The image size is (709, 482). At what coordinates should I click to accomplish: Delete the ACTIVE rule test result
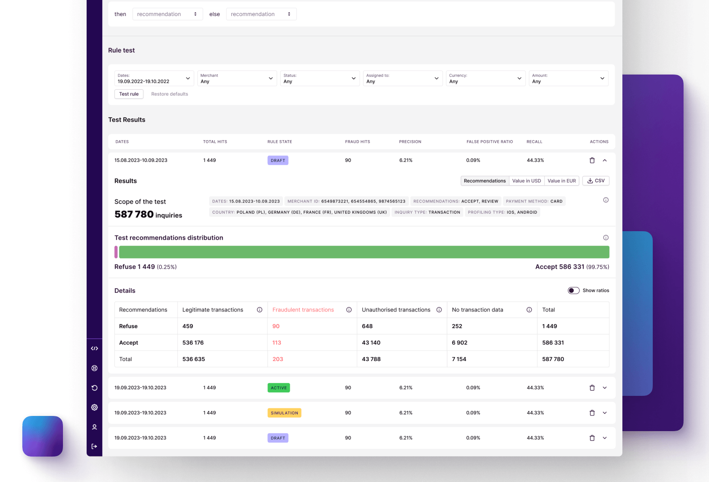(x=592, y=388)
